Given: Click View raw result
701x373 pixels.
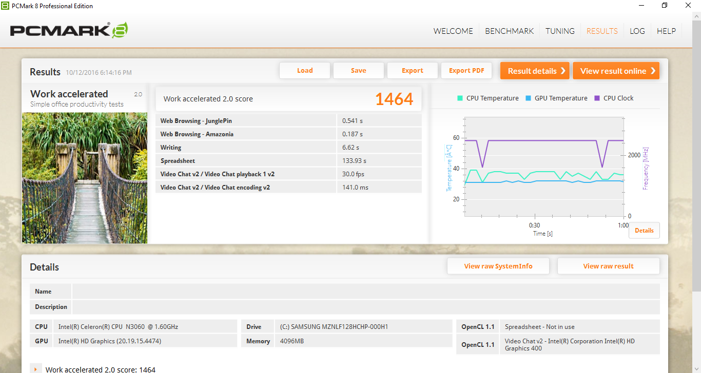Looking at the screenshot, I should coord(608,266).
